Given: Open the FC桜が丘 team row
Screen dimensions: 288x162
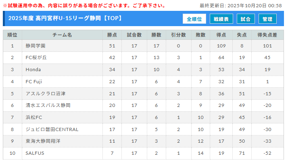Looking at the screenshot, I should pyautogui.click(x=36, y=57).
